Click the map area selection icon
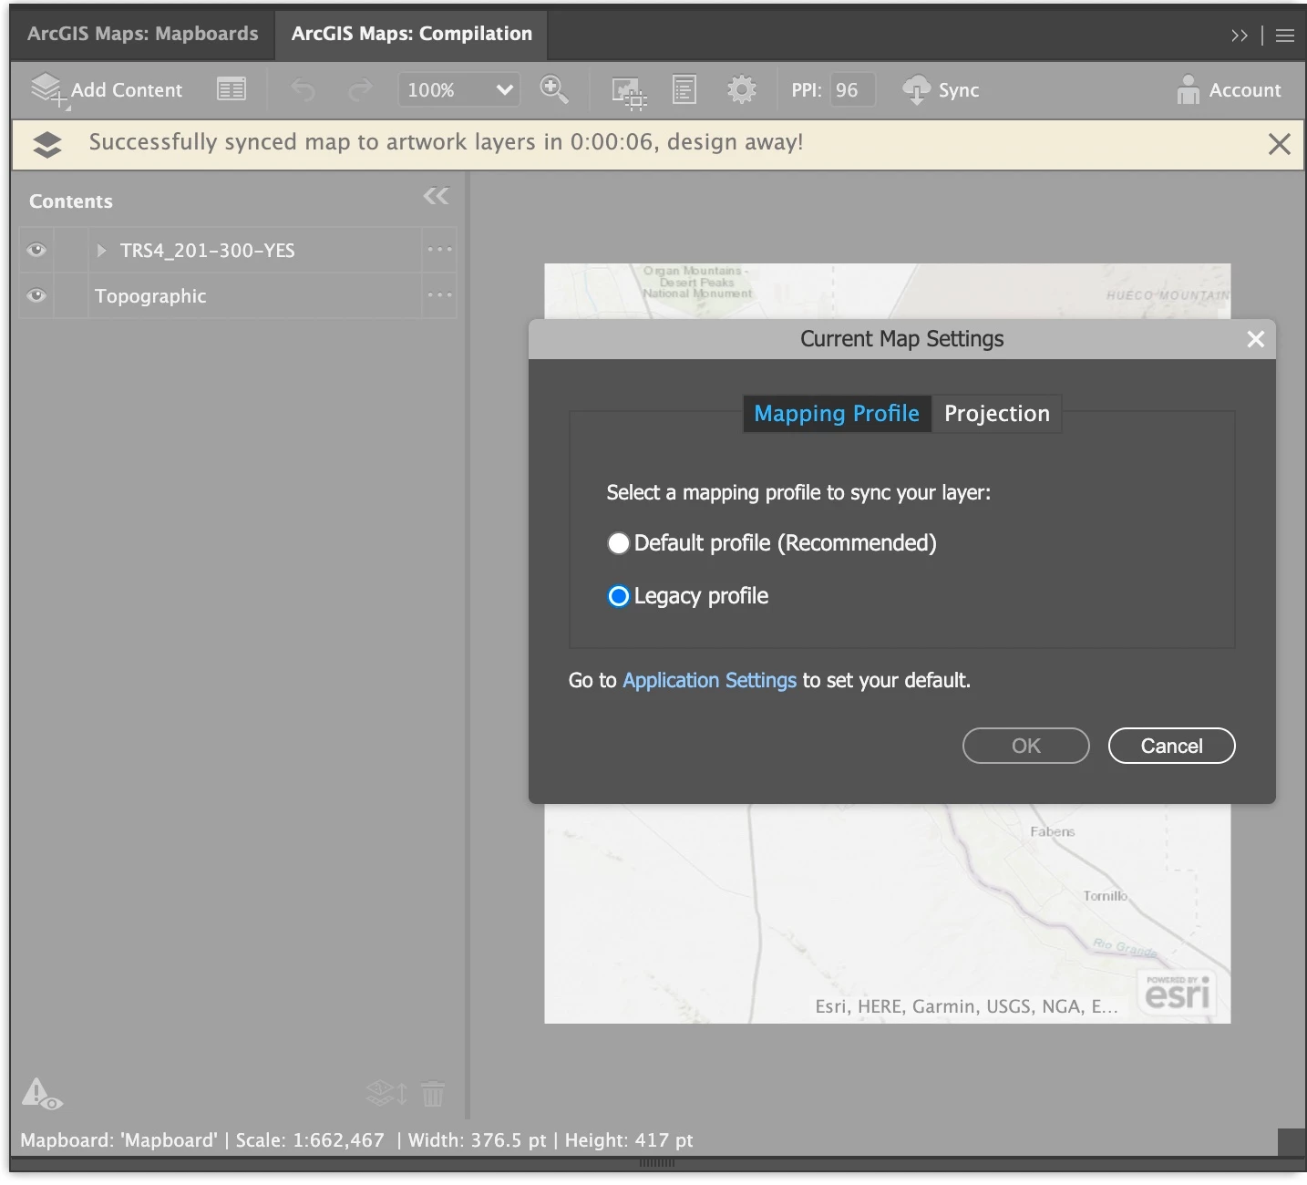1307x1185 pixels. (629, 92)
